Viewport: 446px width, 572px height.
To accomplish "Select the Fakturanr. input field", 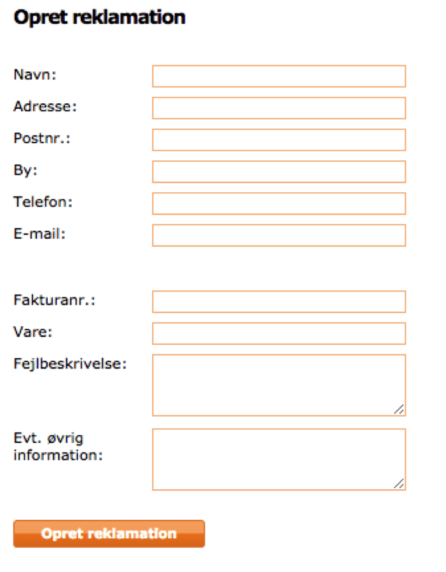I will tap(279, 302).
